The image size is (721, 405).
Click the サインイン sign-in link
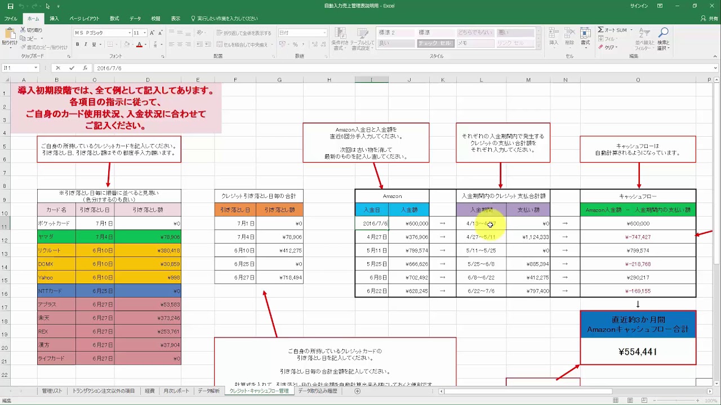639,6
